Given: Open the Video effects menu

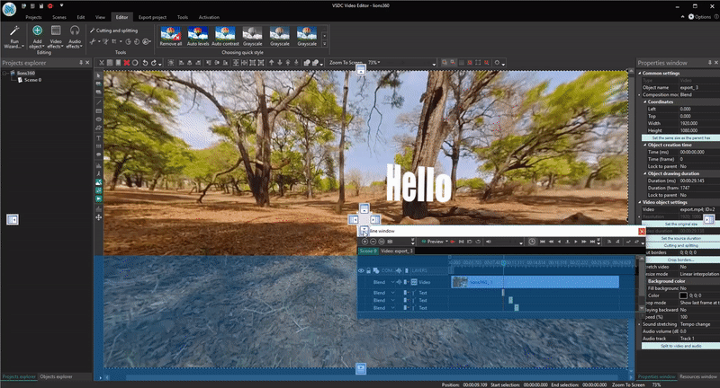Looking at the screenshot, I should coord(55,37).
